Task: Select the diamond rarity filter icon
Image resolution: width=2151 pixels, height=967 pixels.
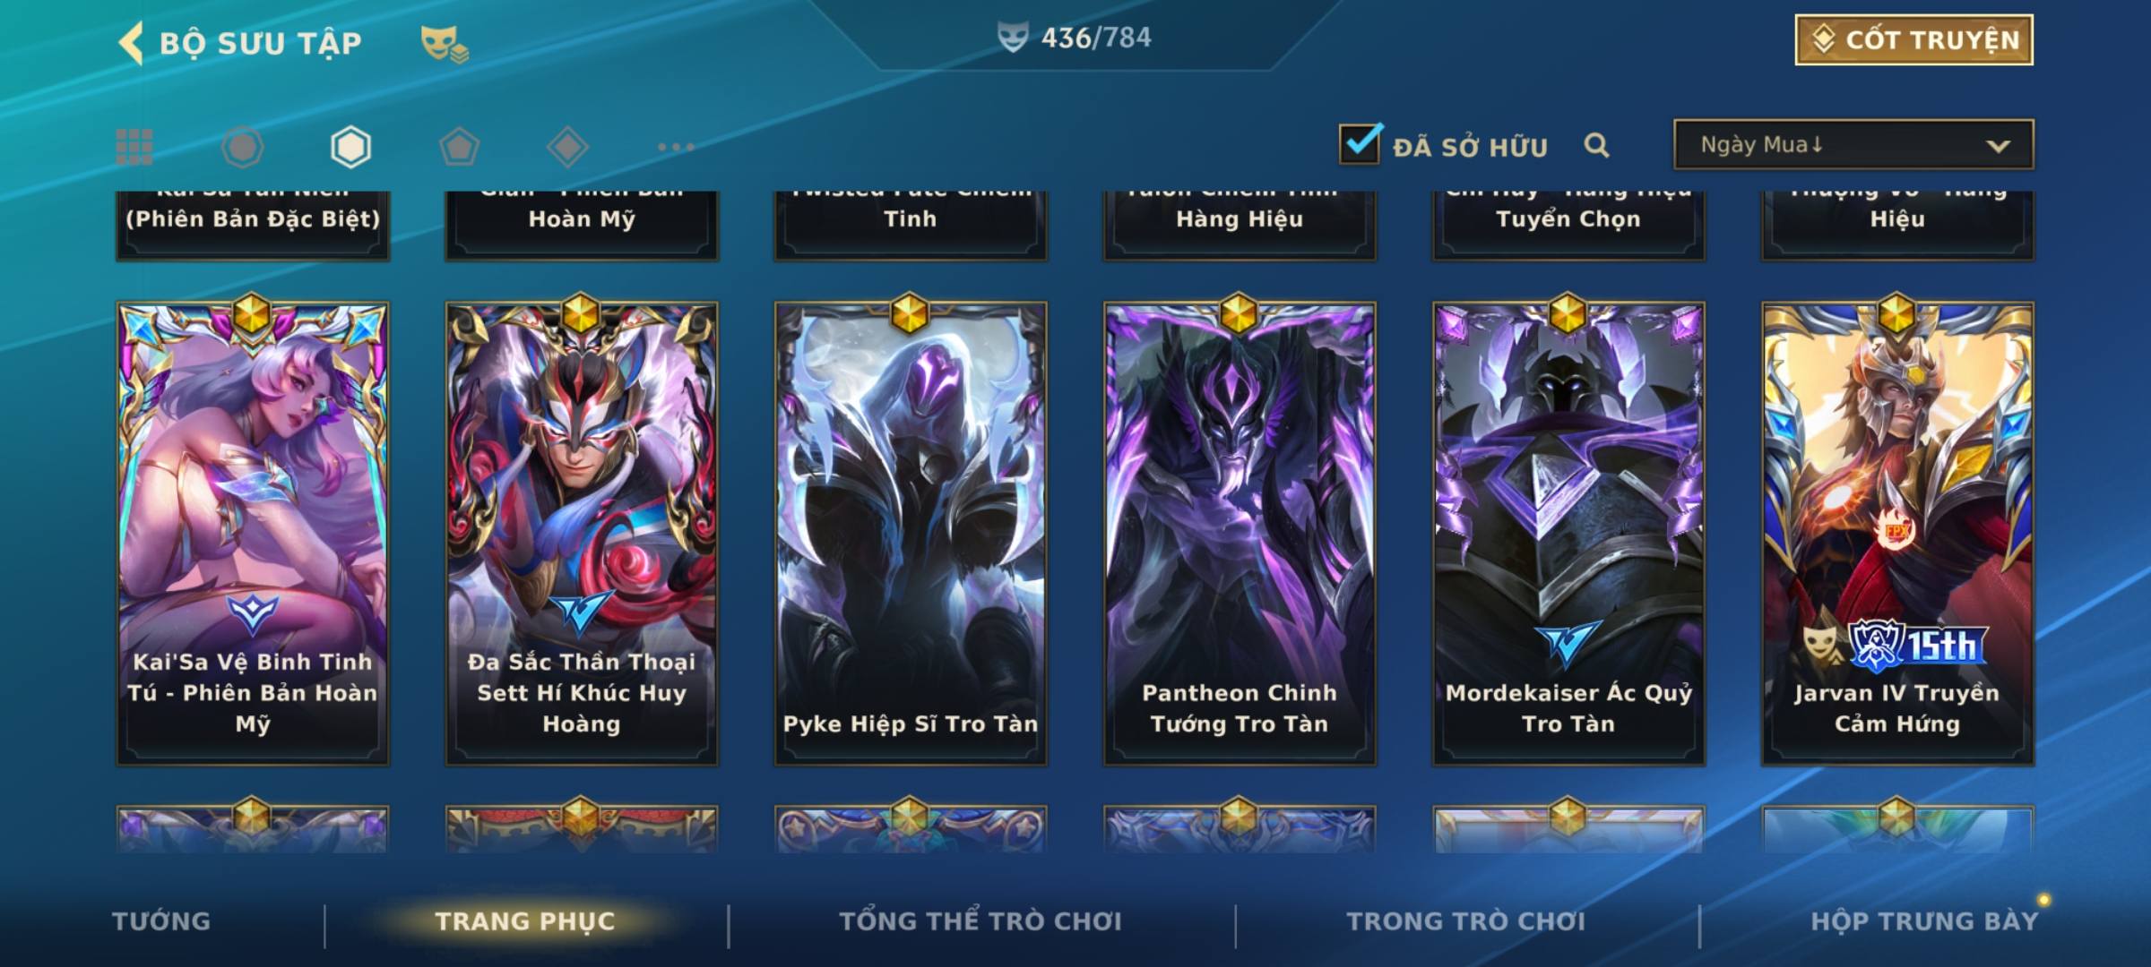Action: pyautogui.click(x=567, y=147)
